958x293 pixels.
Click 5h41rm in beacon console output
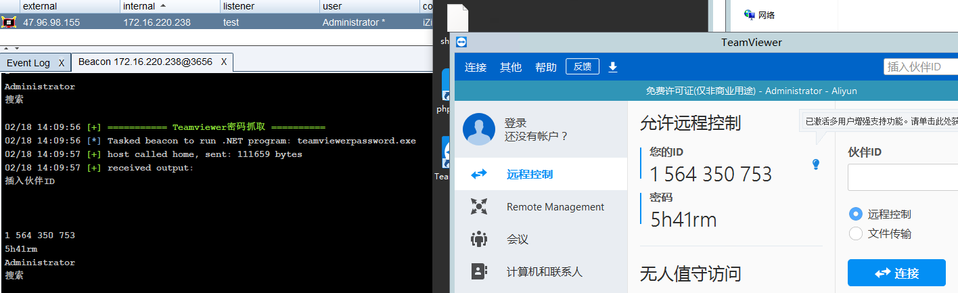click(x=21, y=249)
